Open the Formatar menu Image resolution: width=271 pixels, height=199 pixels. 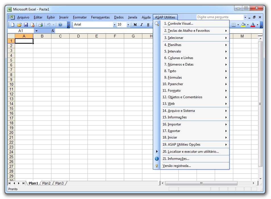(x=80, y=17)
